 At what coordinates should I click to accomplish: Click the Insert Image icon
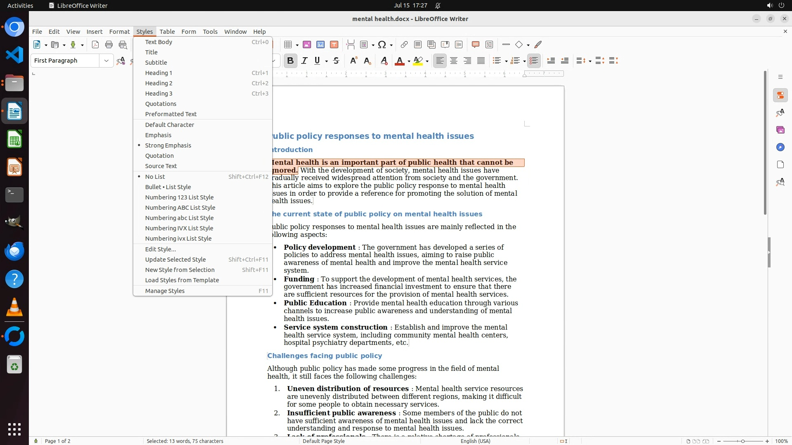point(307,44)
